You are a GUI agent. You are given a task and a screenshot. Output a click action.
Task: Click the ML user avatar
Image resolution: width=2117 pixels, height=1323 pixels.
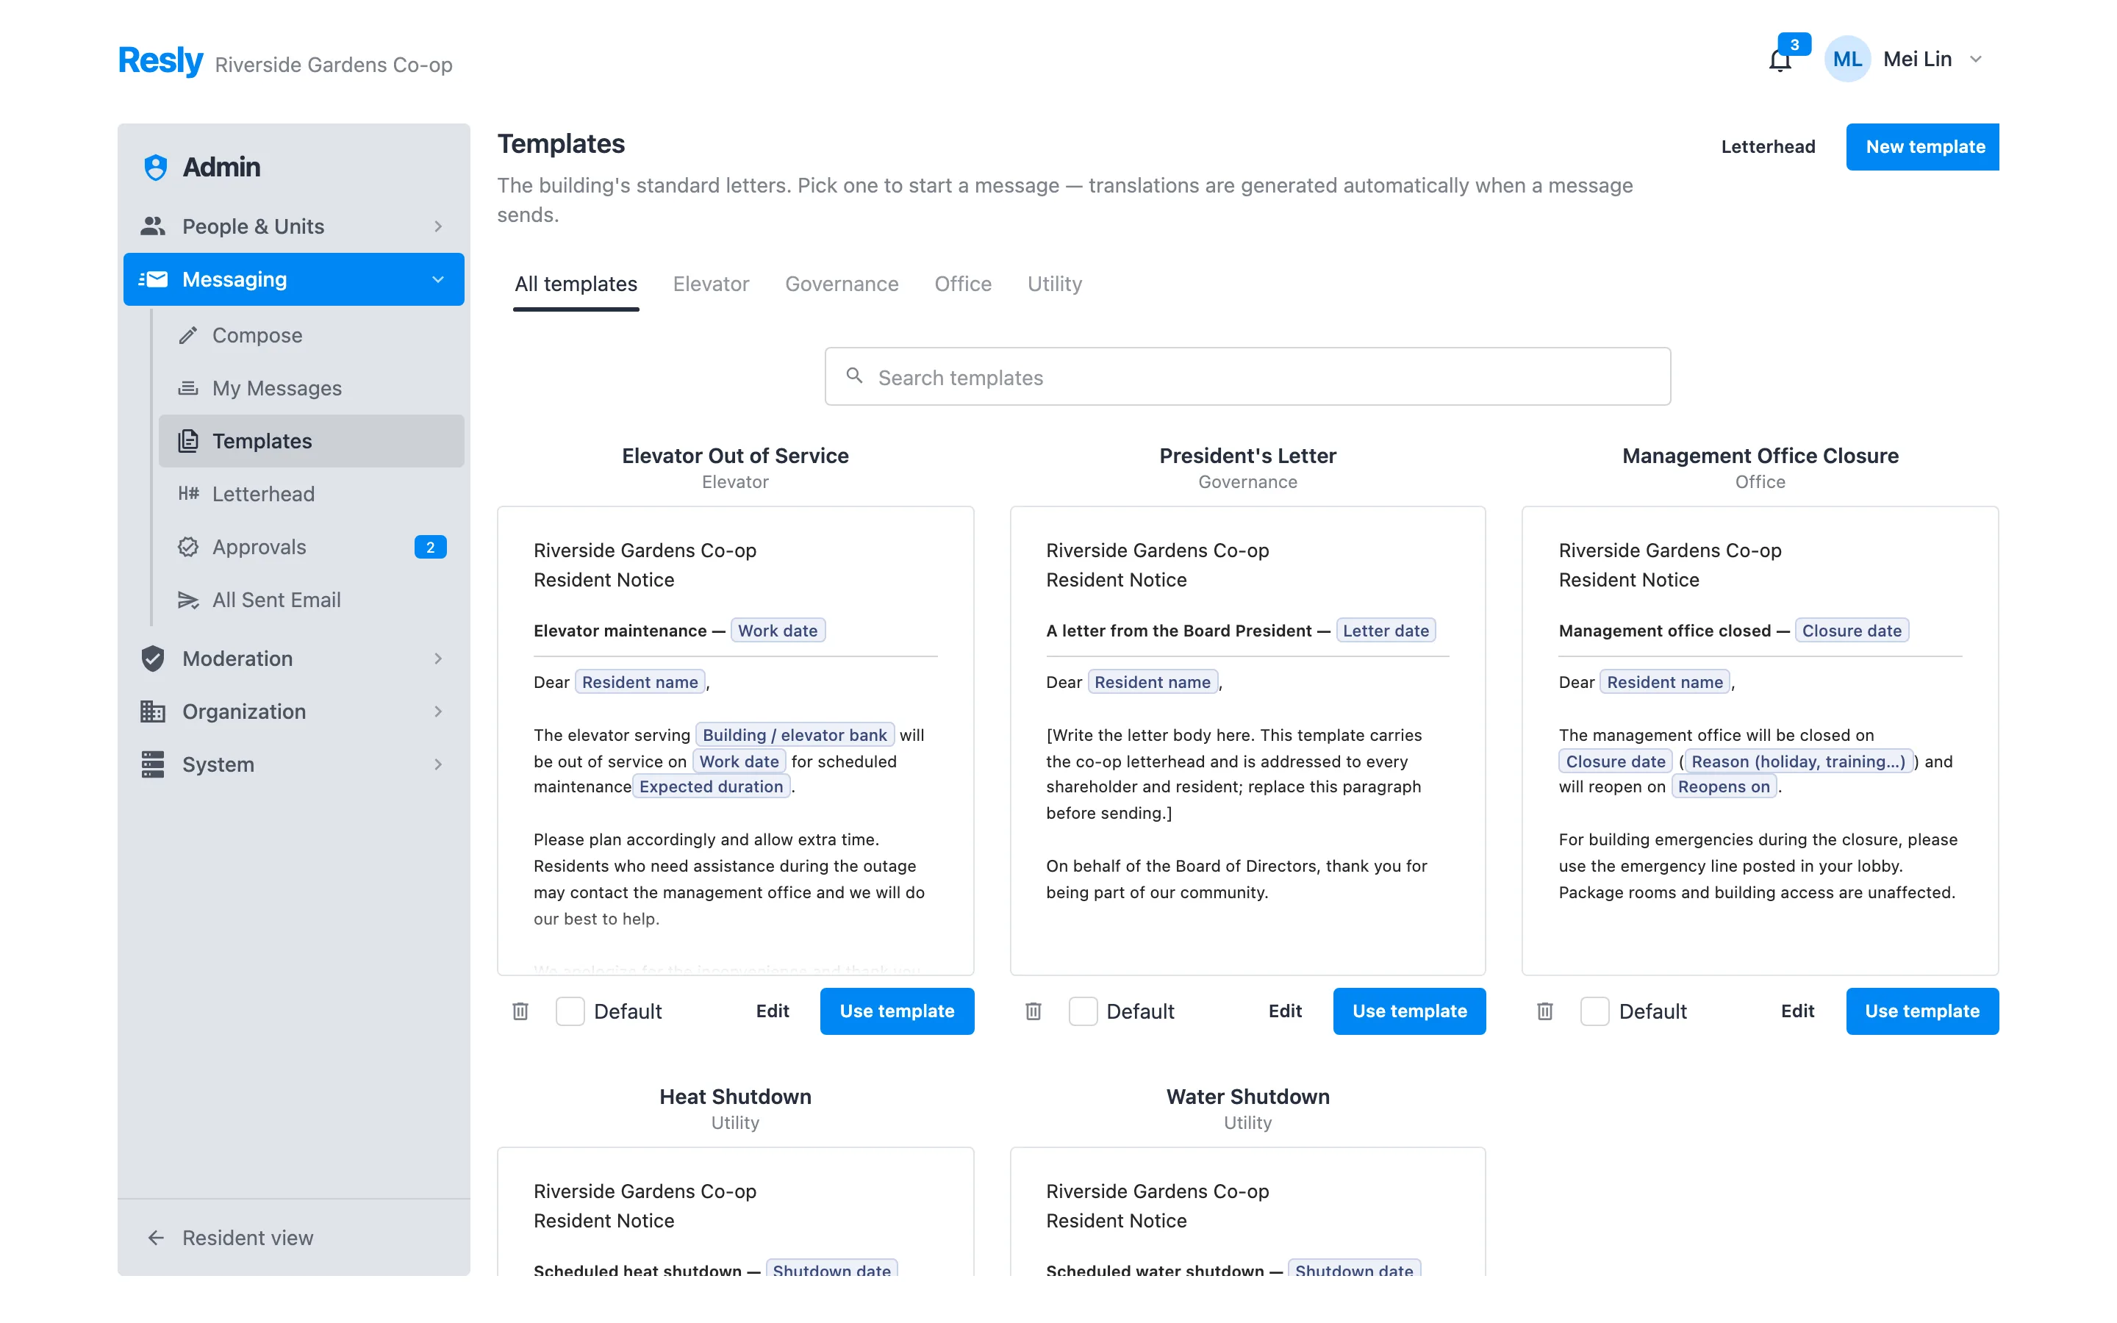pyautogui.click(x=1846, y=60)
